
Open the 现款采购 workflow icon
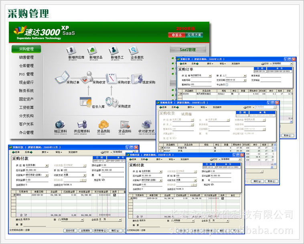click(137, 79)
